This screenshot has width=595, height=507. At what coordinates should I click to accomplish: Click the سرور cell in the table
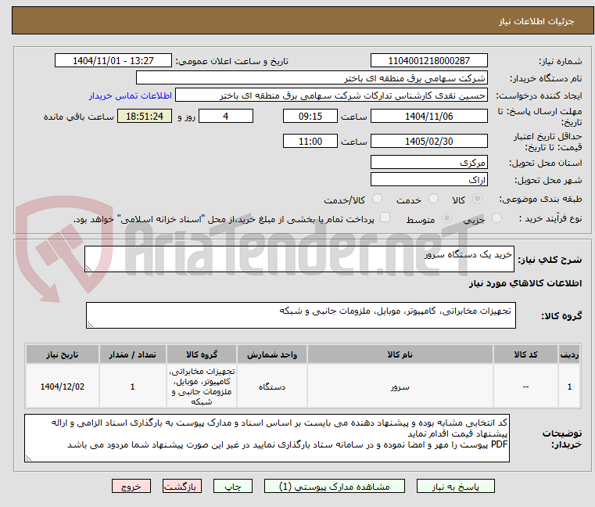400,387
